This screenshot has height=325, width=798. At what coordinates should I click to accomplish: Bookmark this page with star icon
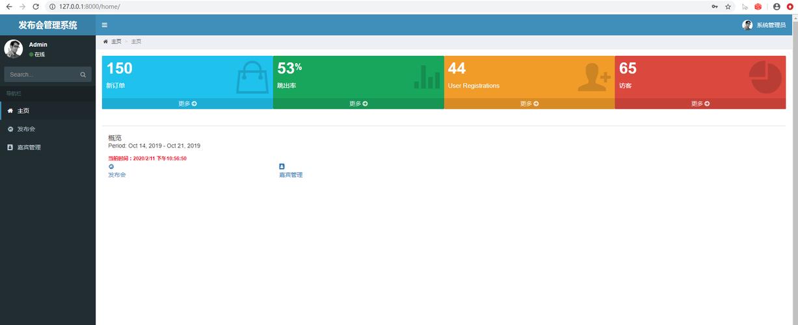pos(728,6)
